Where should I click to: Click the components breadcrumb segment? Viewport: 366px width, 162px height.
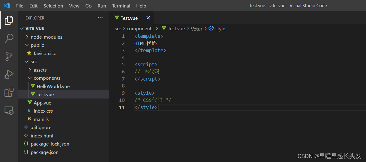[x=140, y=29]
